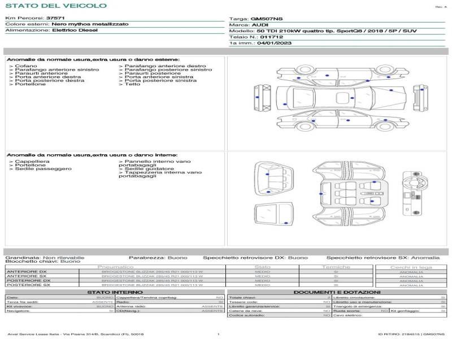
Task: Click the interior seats layout diagram
Action: click(347, 193)
